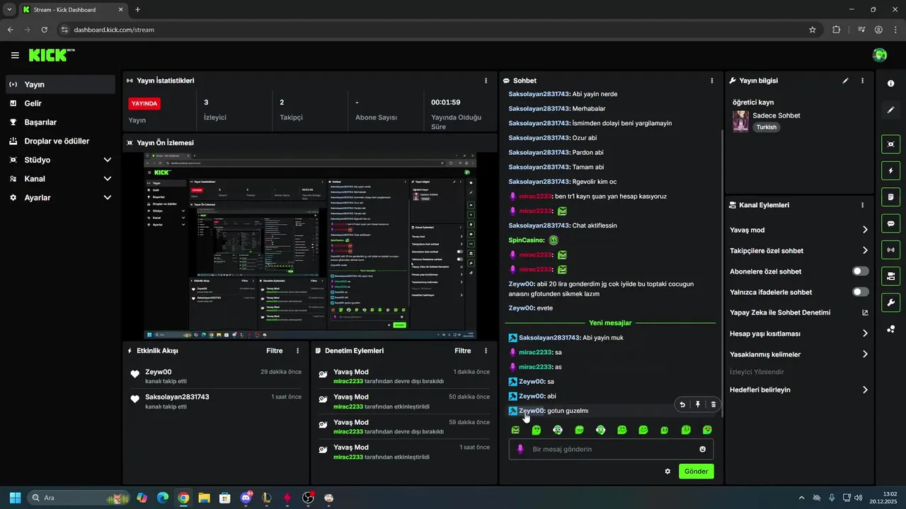Toggle the channel actions icon in right rail

[890, 276]
